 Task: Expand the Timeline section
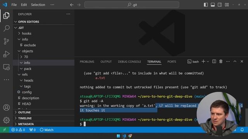[x=44, y=118]
